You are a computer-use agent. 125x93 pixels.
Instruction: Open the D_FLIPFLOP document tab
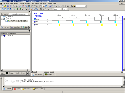tap(38, 74)
